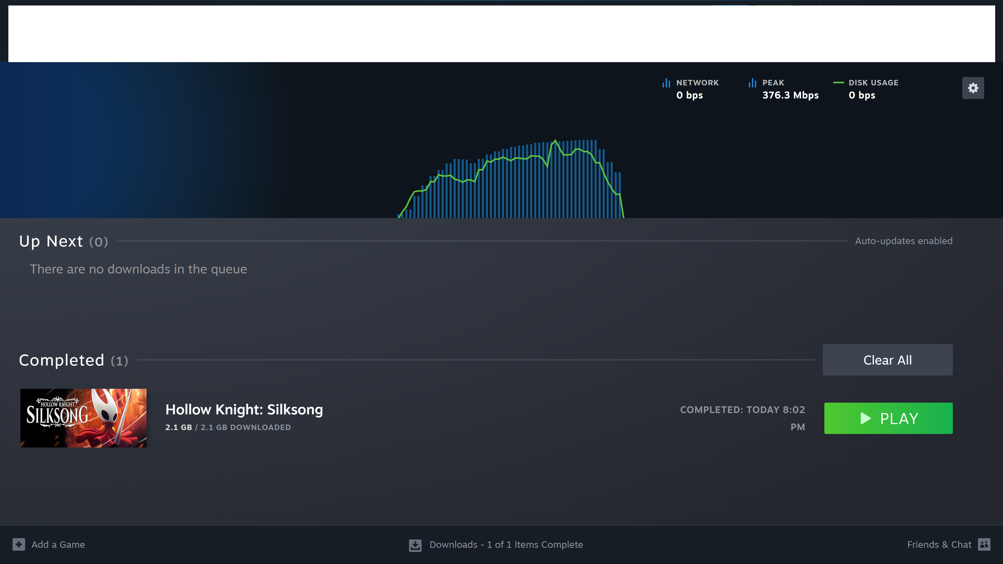Open Friends & Chat icon

coord(984,544)
